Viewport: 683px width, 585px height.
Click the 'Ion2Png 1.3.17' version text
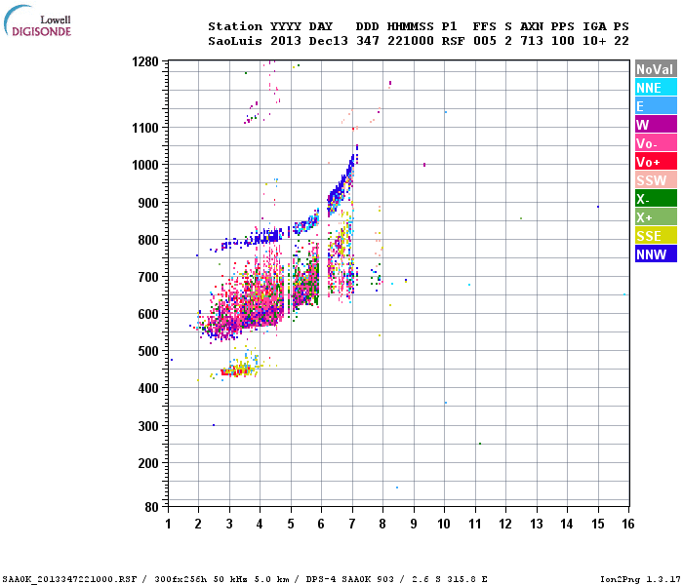pos(639,579)
